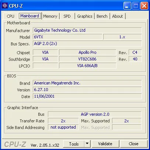Click the VIA 686A/B LPCIO field
This screenshot has height=150, width=150.
87,66
